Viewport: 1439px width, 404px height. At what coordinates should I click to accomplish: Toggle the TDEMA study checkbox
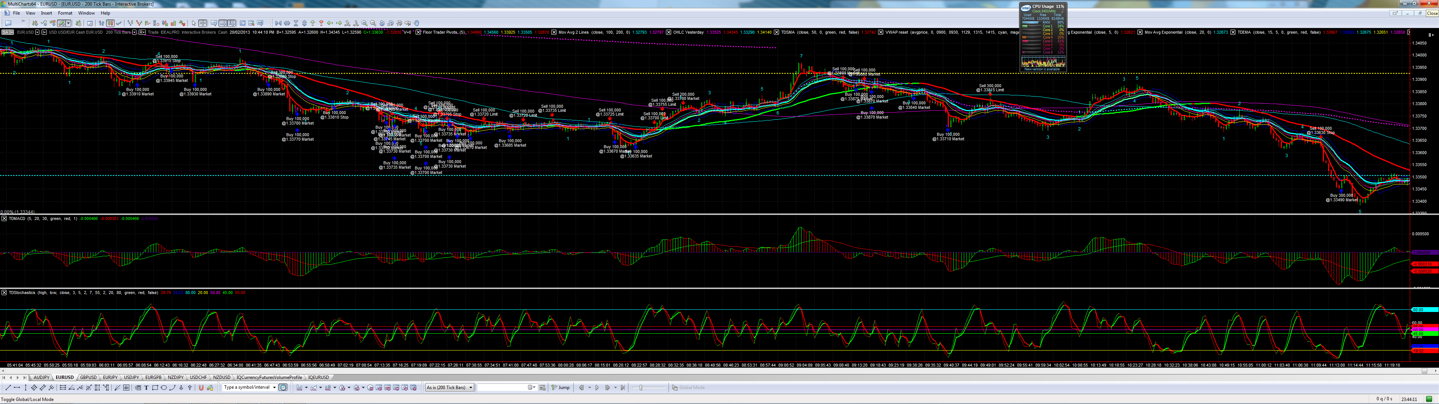point(1233,32)
